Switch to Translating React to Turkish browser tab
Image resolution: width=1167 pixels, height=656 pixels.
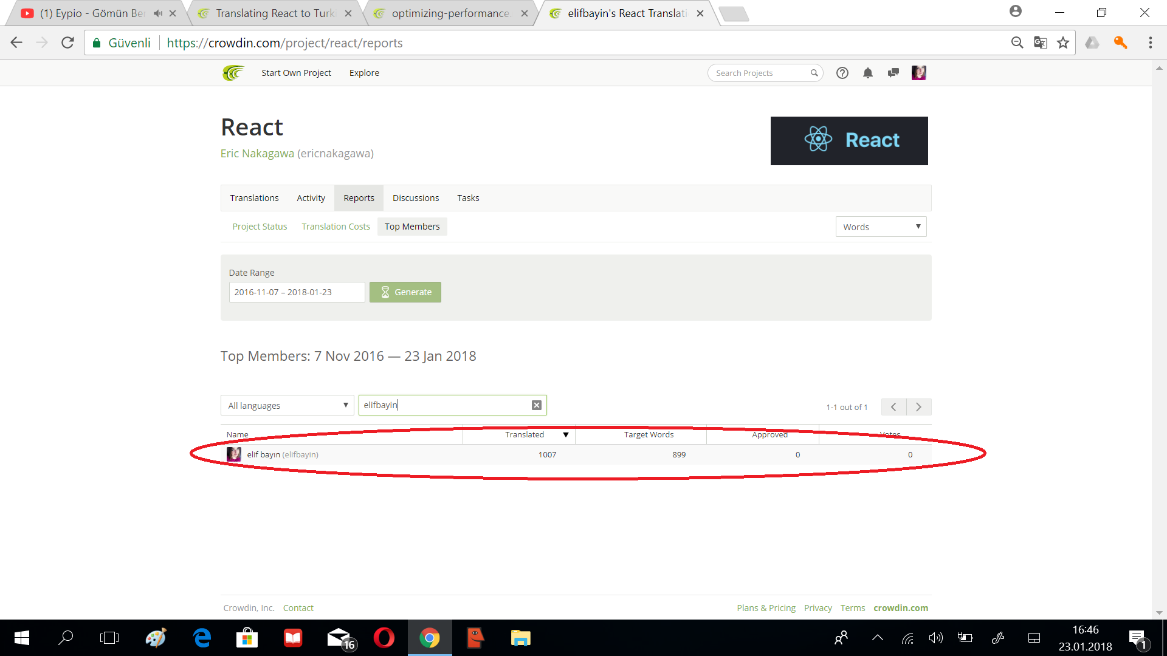click(x=275, y=13)
